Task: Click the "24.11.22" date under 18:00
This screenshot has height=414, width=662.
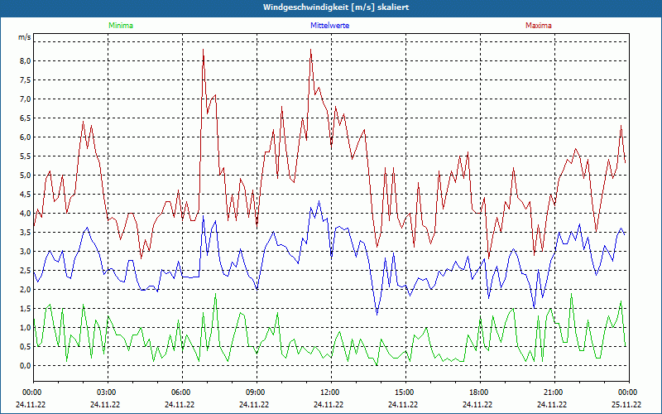Action: (477, 404)
